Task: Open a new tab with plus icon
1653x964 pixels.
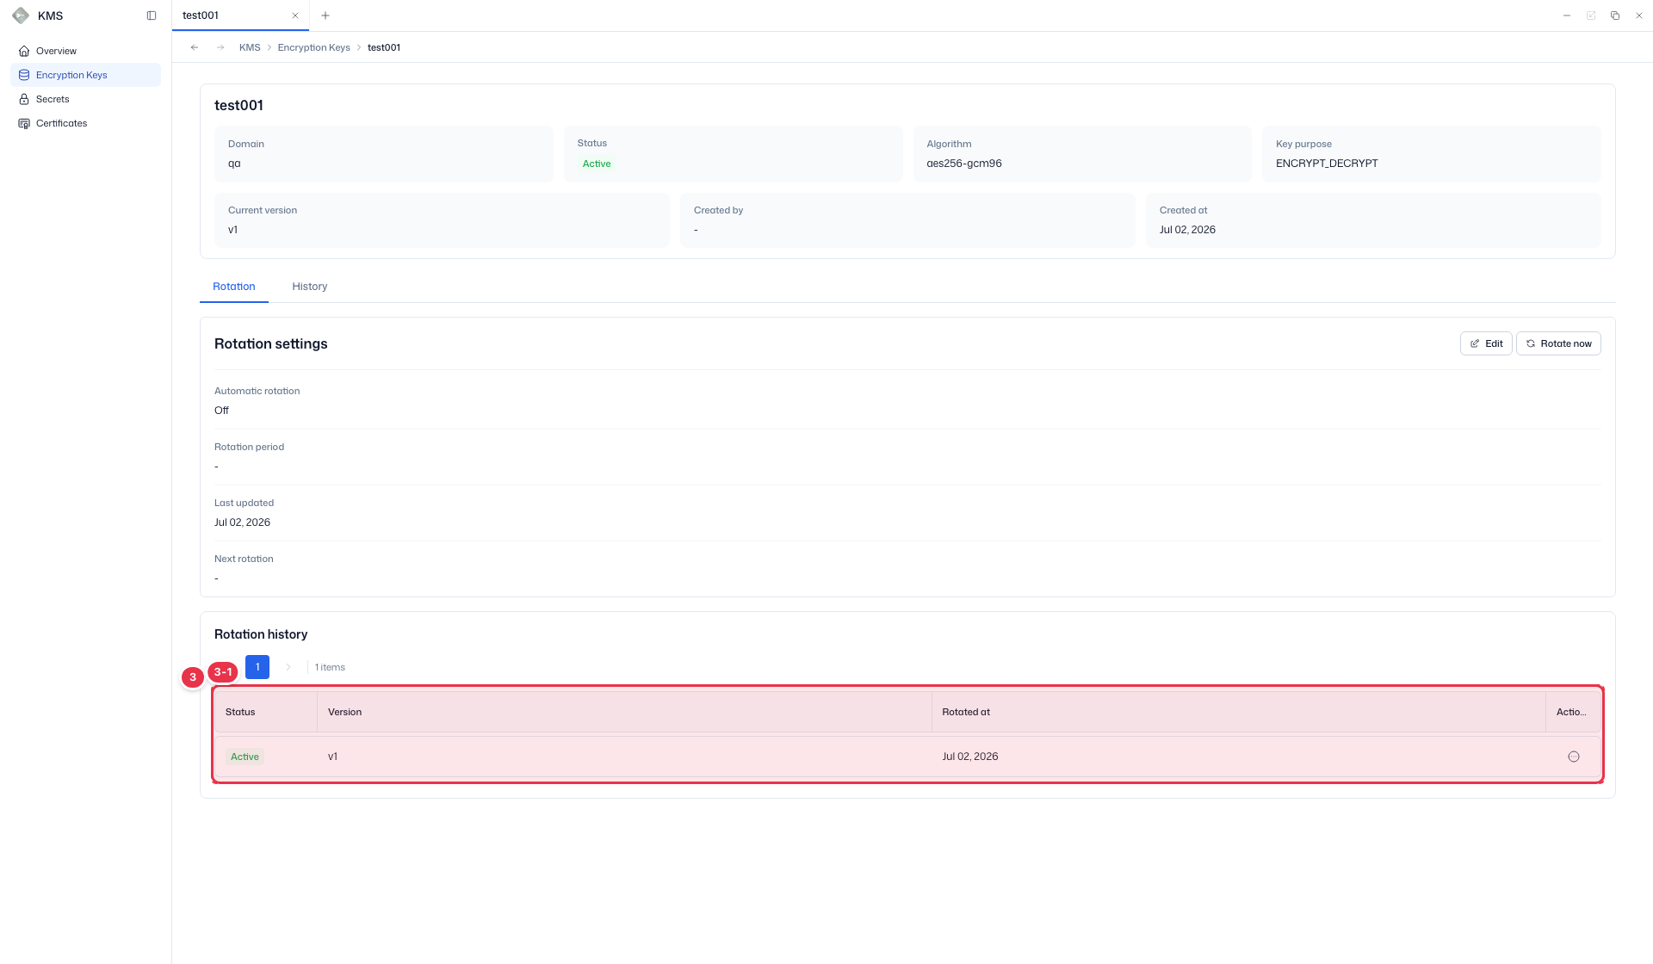Action: coord(325,15)
